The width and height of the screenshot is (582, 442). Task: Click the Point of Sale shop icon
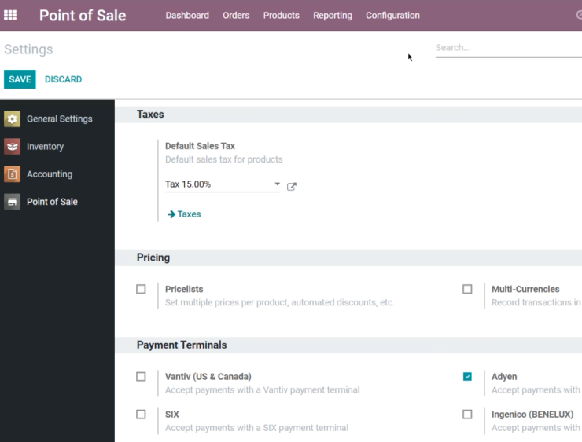12,202
